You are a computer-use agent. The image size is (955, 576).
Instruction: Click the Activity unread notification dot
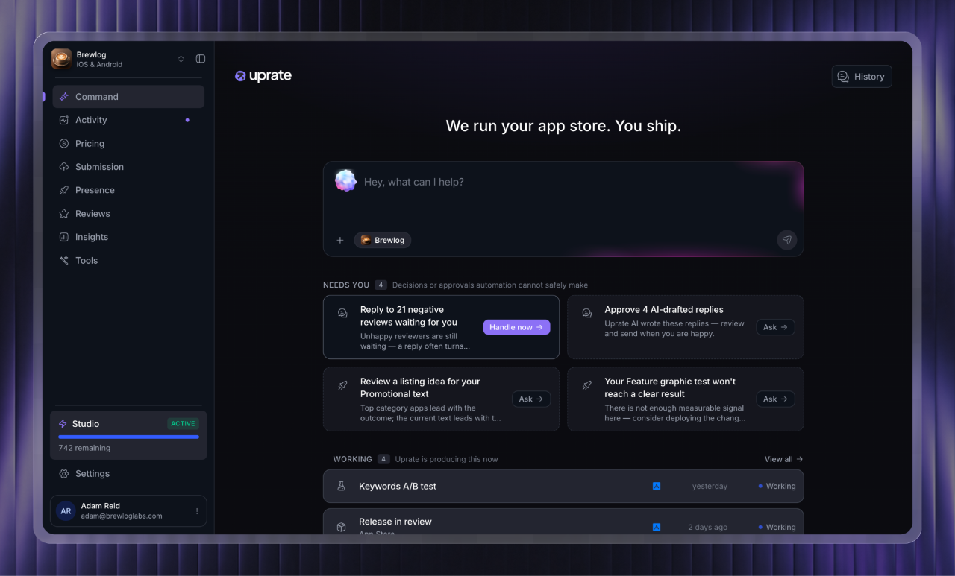[x=187, y=120]
